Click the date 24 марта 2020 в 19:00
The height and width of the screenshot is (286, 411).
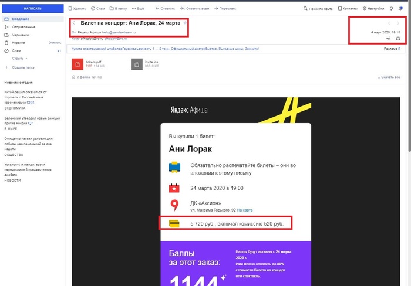(x=217, y=188)
